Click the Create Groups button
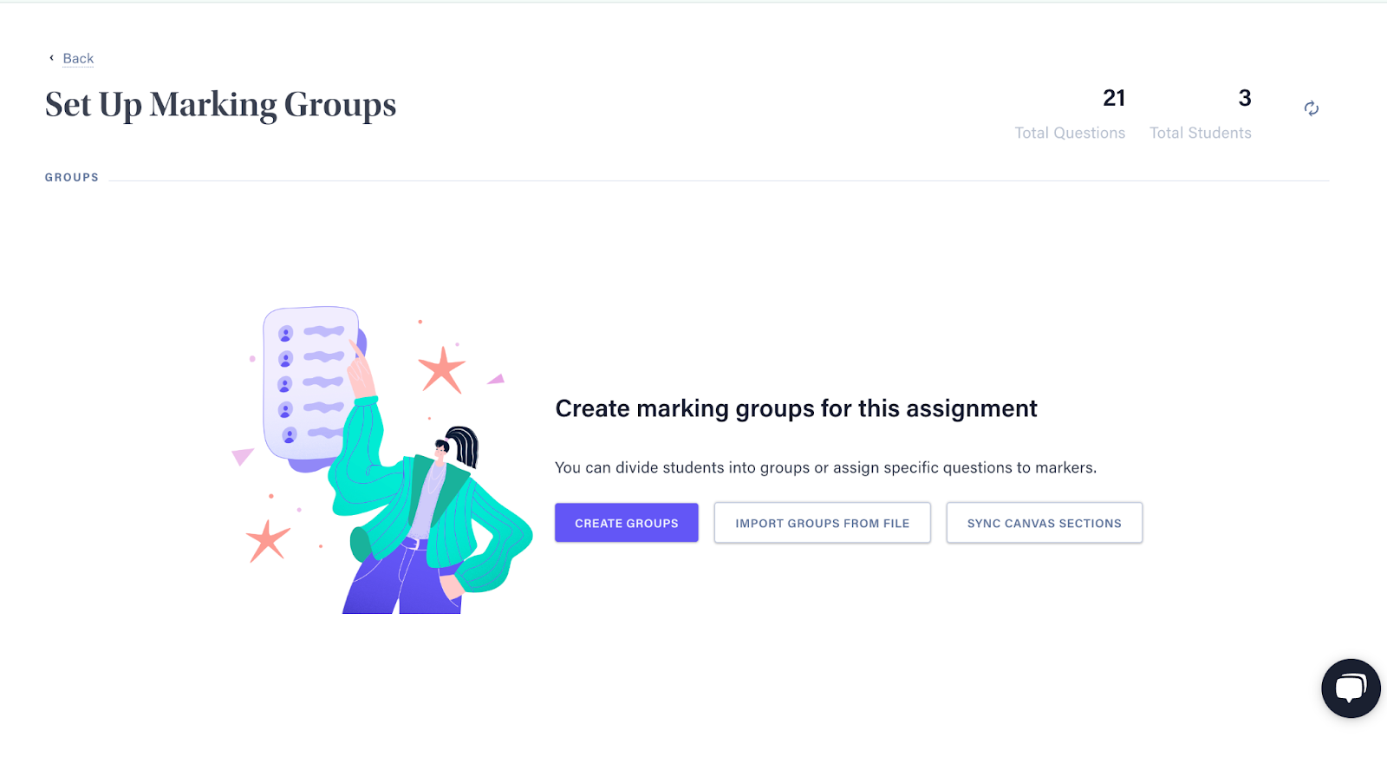The width and height of the screenshot is (1387, 763). (627, 523)
